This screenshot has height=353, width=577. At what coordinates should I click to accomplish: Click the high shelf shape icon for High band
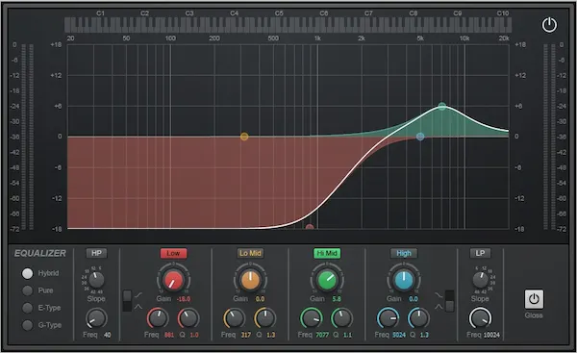tap(439, 295)
